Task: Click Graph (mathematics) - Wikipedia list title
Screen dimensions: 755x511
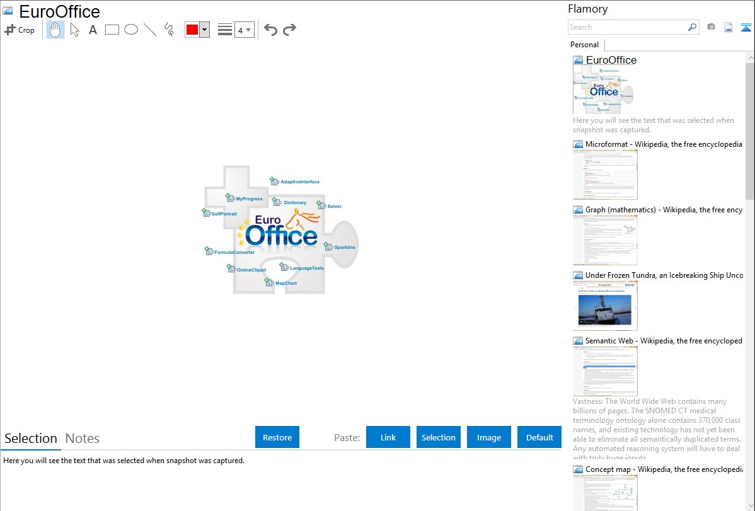Action: point(664,210)
